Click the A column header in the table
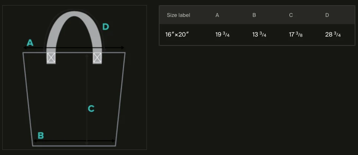 click(x=217, y=15)
